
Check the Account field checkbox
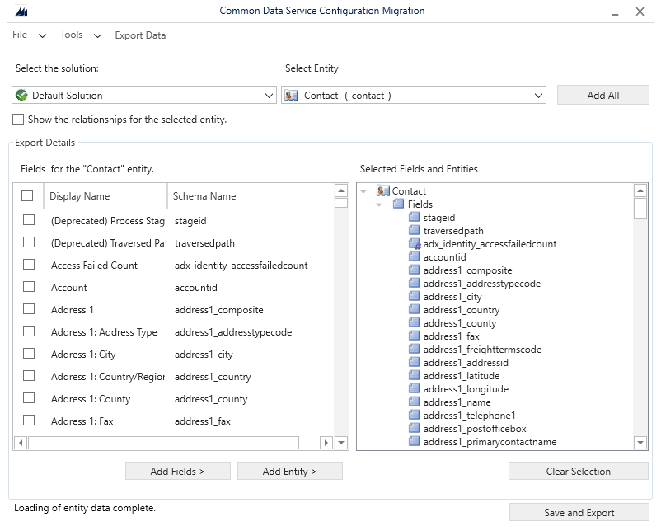pyautogui.click(x=29, y=287)
